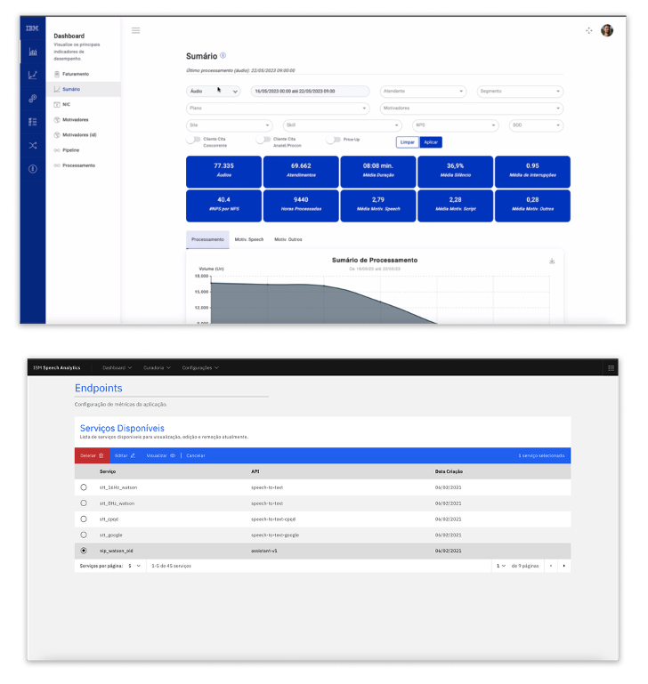648x684 pixels.
Task: Open the app switcher grid icon
Action: pos(611,367)
